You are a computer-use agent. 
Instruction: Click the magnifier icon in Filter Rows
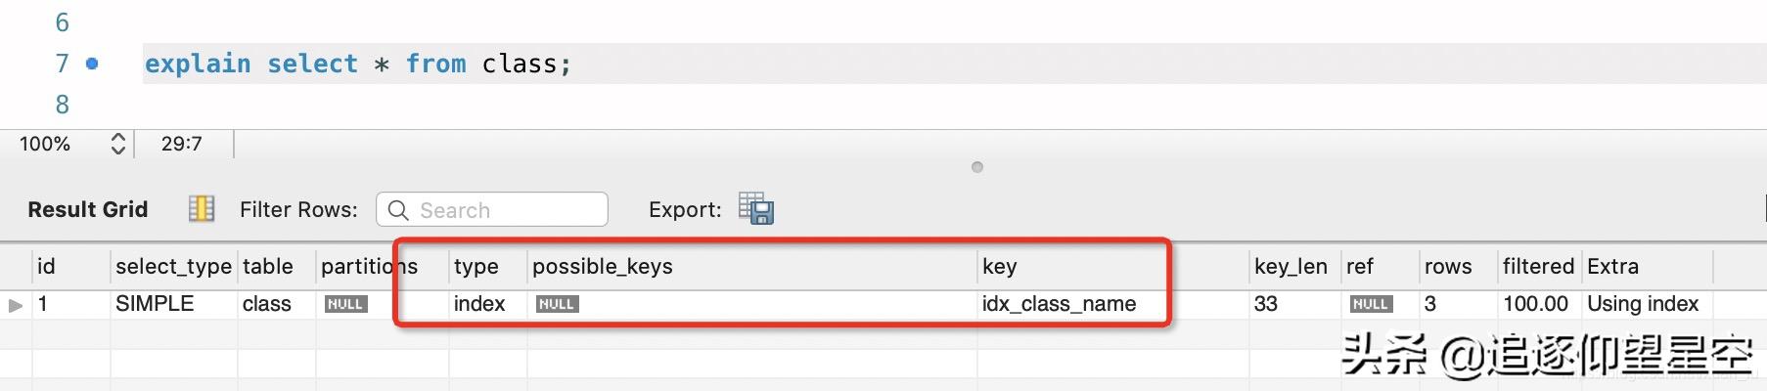398,210
